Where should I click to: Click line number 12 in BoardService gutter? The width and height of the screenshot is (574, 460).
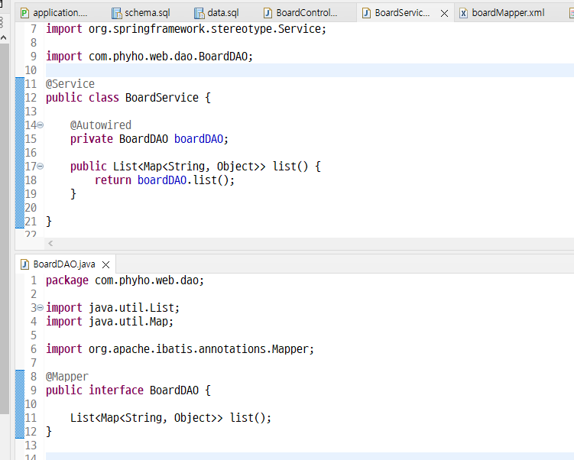(x=31, y=98)
